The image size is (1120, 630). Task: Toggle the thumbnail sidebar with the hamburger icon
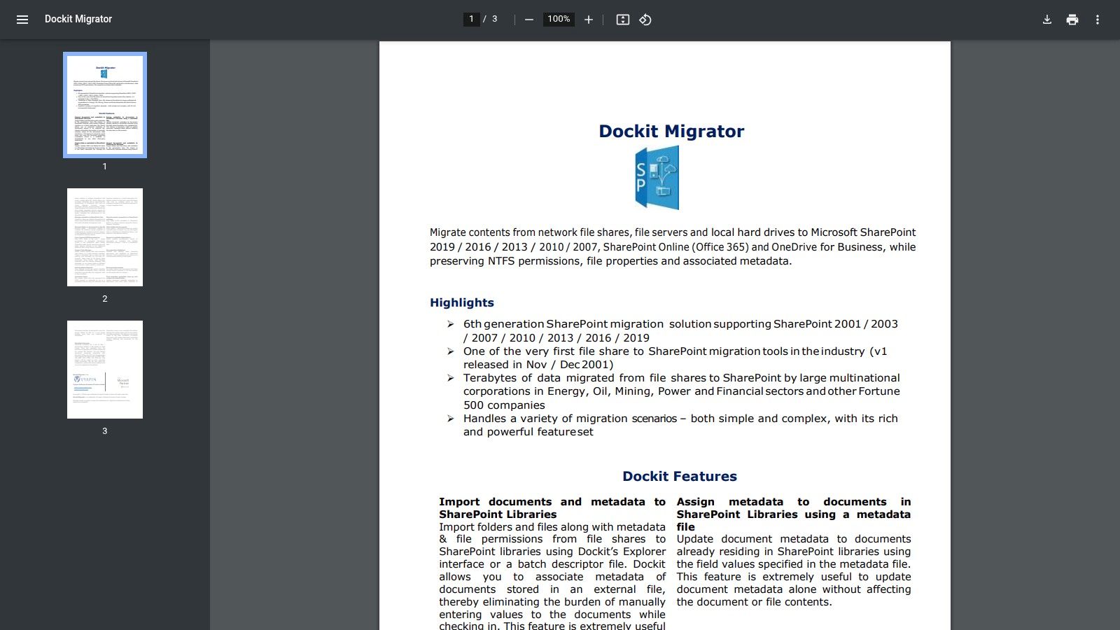[22, 20]
